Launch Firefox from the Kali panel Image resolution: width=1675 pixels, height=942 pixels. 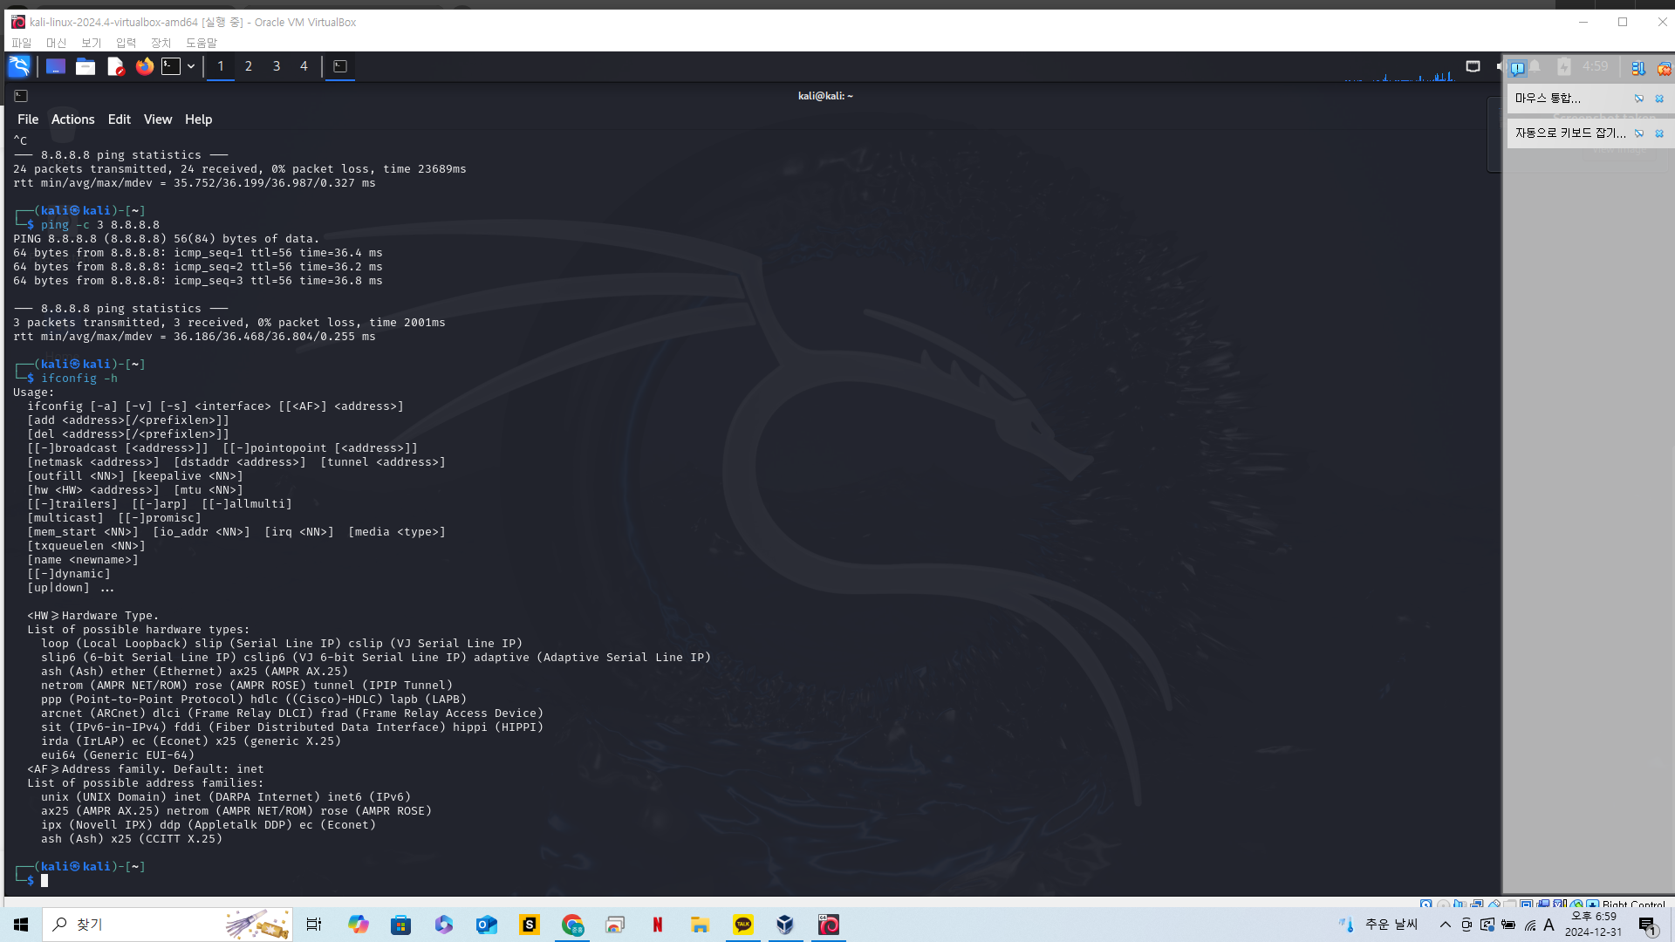pos(145,66)
